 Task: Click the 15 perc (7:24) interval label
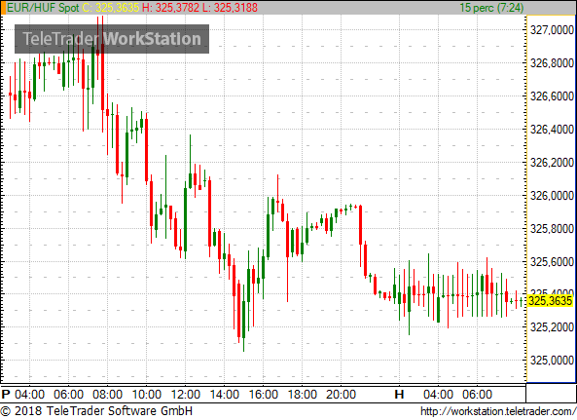click(x=491, y=8)
